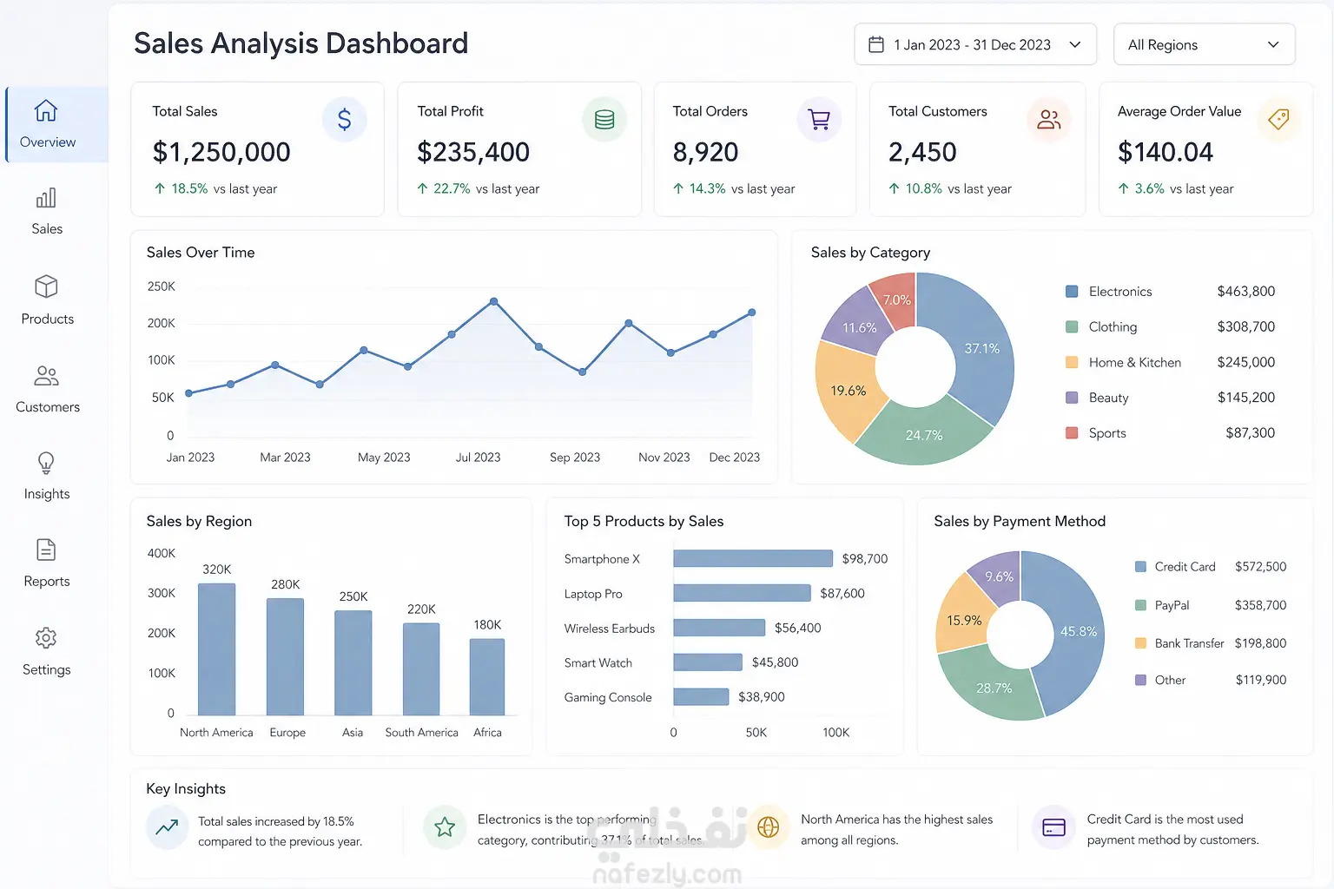Click the '$572,500' Credit Card amount

click(x=1260, y=567)
